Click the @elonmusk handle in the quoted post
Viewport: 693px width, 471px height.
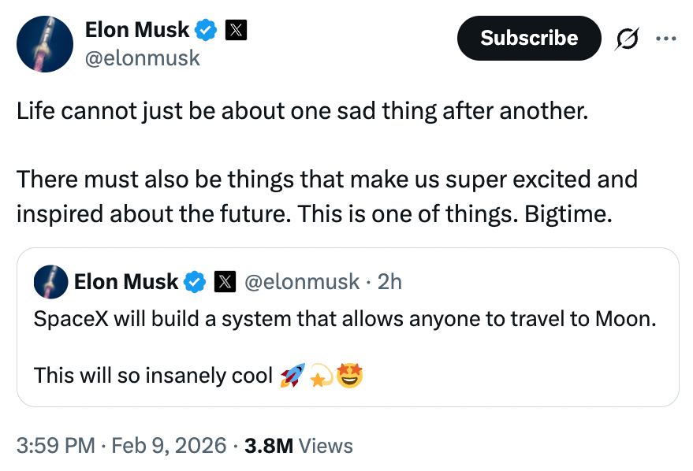pyautogui.click(x=304, y=281)
